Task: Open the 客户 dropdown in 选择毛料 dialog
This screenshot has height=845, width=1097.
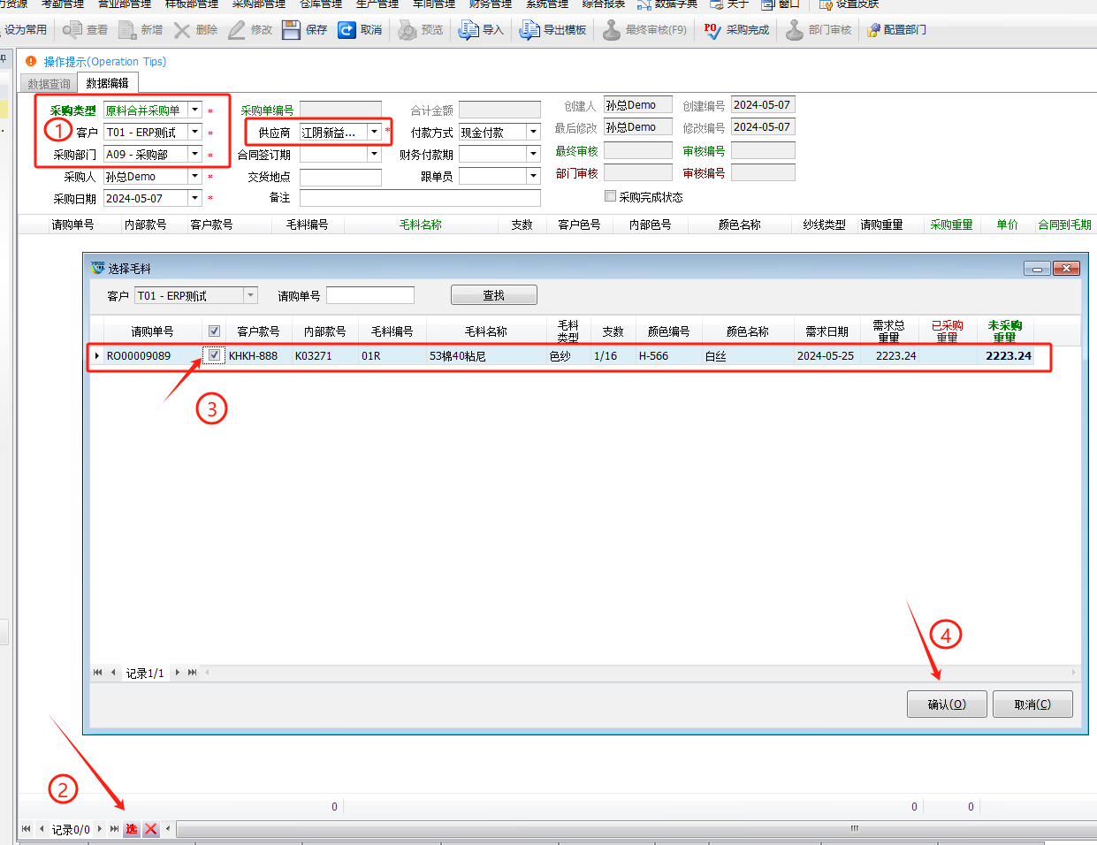Action: pos(251,295)
